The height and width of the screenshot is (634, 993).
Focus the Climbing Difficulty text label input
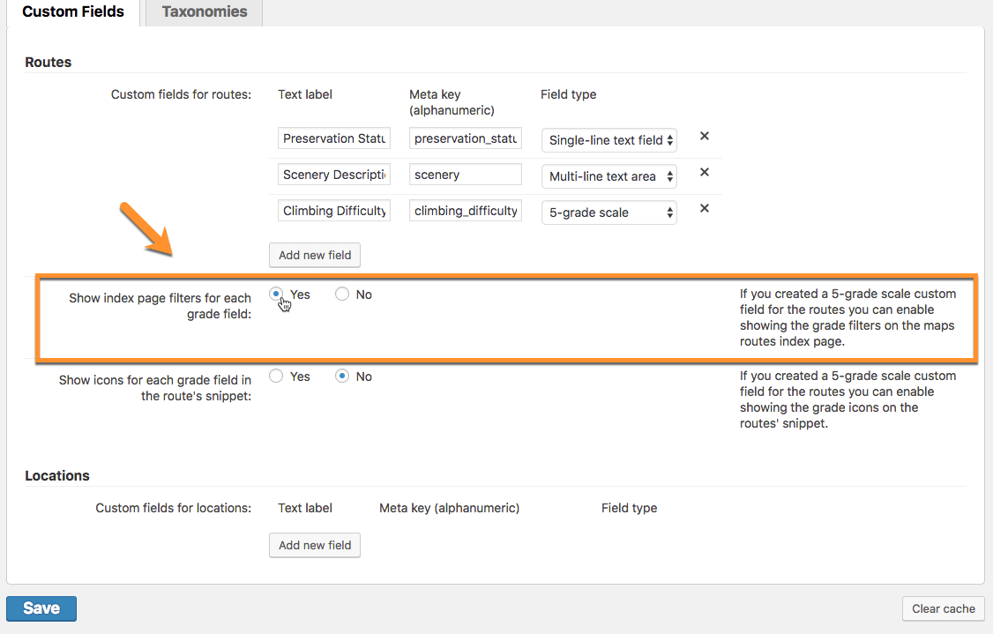tap(334, 211)
